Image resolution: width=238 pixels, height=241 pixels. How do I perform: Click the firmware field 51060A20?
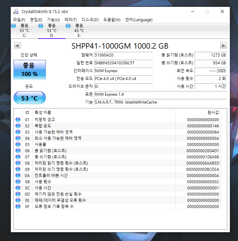123,55
